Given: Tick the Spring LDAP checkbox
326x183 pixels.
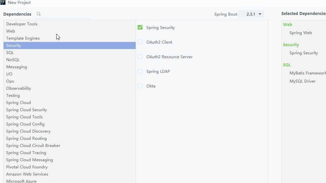Looking at the screenshot, I should pyautogui.click(x=140, y=71).
